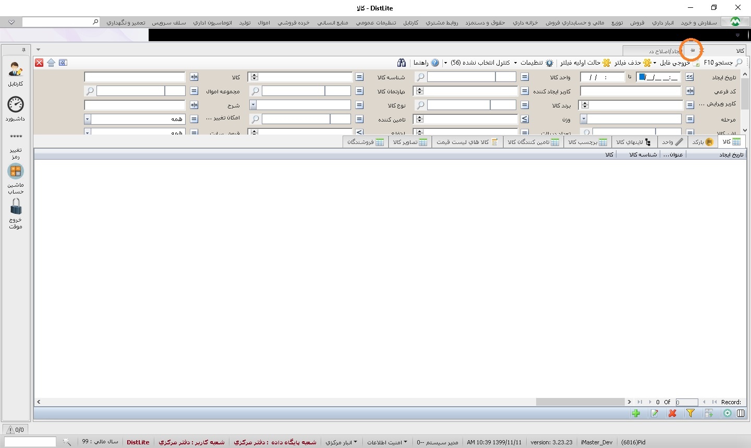Image resolution: width=751 pixels, height=448 pixels.
Task: Click the red close icon in form toolbar
Action: pyautogui.click(x=39, y=63)
